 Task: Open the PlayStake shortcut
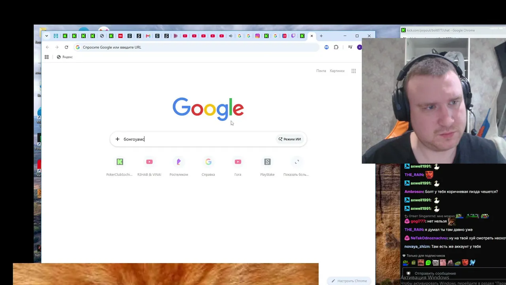click(267, 167)
